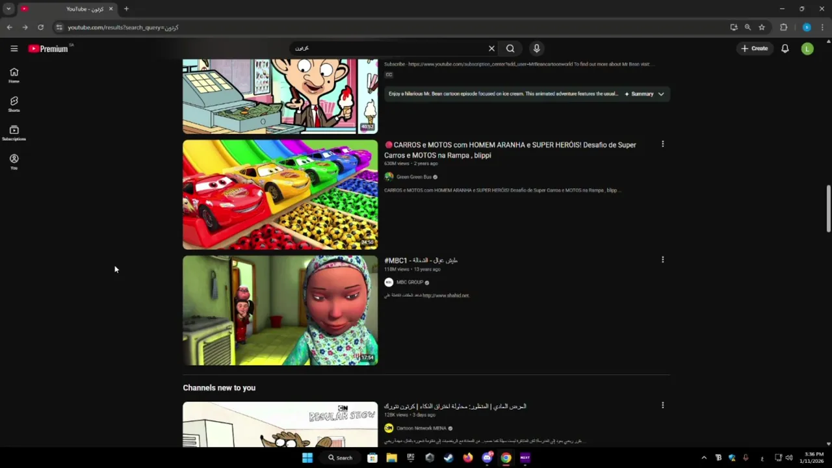Click the Cartoon Network MENA channel avatar
The height and width of the screenshot is (468, 832).
(389, 428)
